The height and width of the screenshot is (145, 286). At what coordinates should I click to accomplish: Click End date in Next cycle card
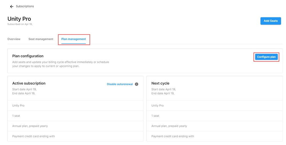point(163,93)
